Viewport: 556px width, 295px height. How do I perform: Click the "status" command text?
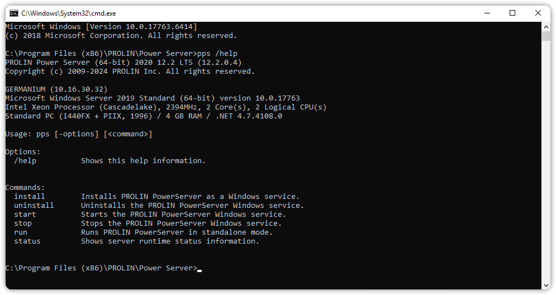tap(27, 241)
